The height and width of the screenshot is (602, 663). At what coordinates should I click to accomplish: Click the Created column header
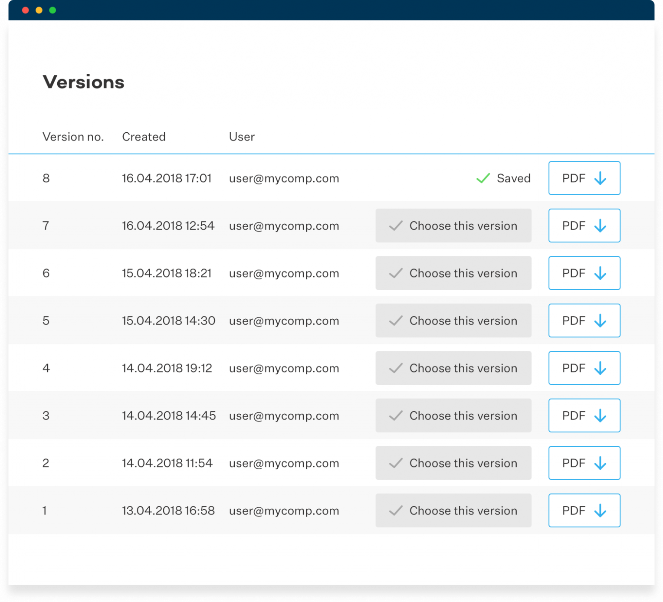click(144, 137)
